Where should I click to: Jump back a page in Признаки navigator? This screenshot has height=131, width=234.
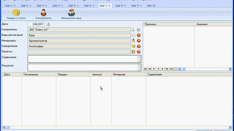[150, 69]
